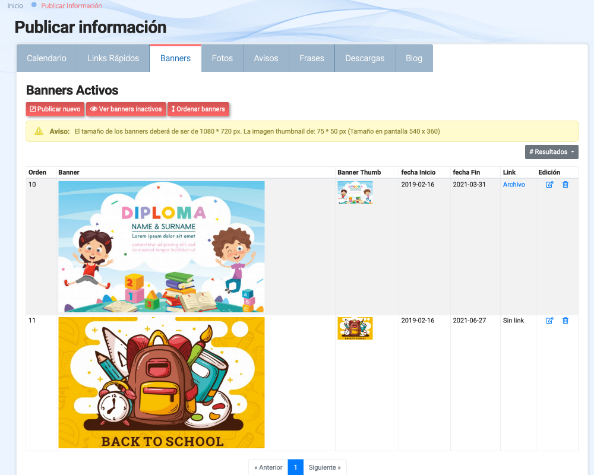Click the warning icon in the Aviso box
This screenshot has height=475, width=594.
coord(39,131)
